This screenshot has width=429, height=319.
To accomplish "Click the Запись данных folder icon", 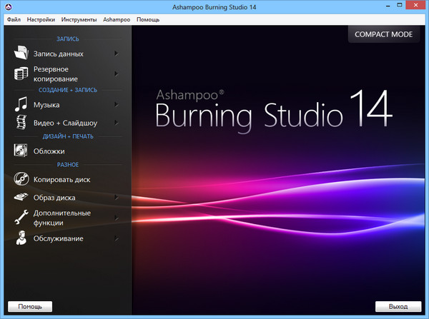I will coord(21,54).
